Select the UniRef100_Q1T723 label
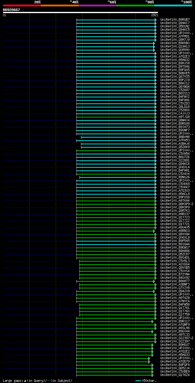This screenshot has width=195, height=383. point(175,217)
